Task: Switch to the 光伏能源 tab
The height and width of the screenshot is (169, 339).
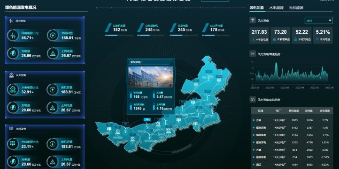Action: 296,8
